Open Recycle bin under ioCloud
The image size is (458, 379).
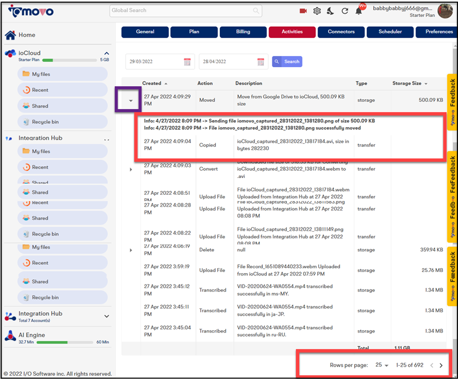click(63, 121)
